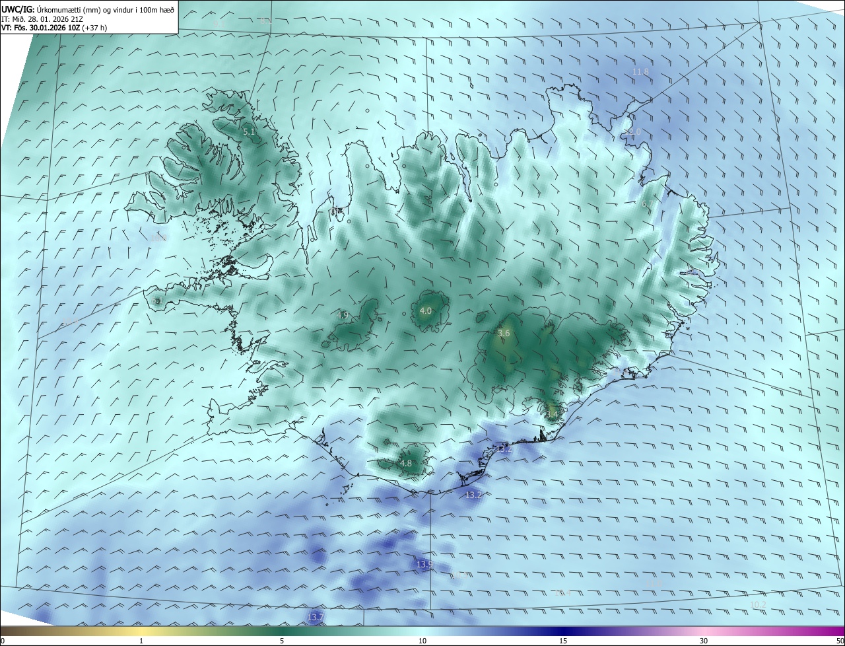Click the 4.0 value on the central glacier

pos(426,310)
